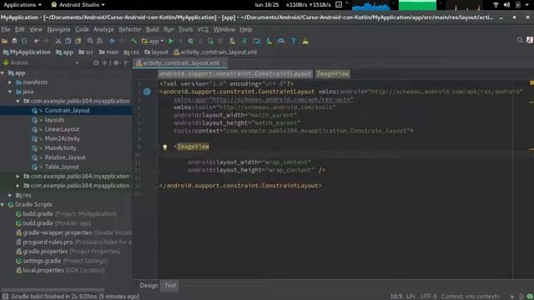Copy selection with the toolbar copy icon
The image size is (534, 300).
tap(68, 41)
